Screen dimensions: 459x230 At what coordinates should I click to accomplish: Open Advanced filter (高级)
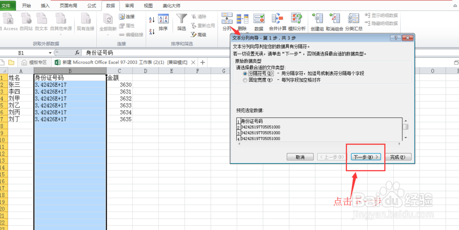coord(199,34)
